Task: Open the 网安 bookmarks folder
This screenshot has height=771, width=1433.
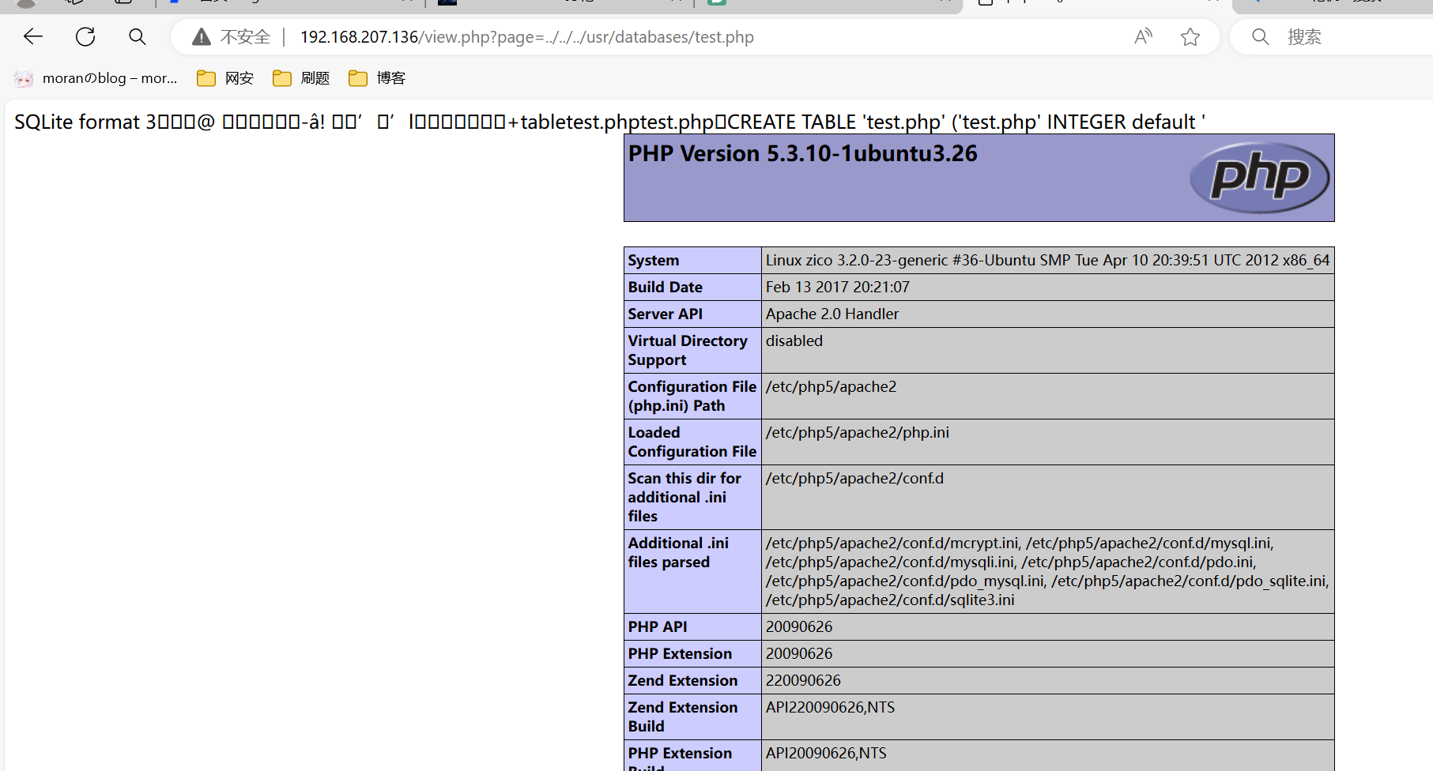Action: click(225, 78)
